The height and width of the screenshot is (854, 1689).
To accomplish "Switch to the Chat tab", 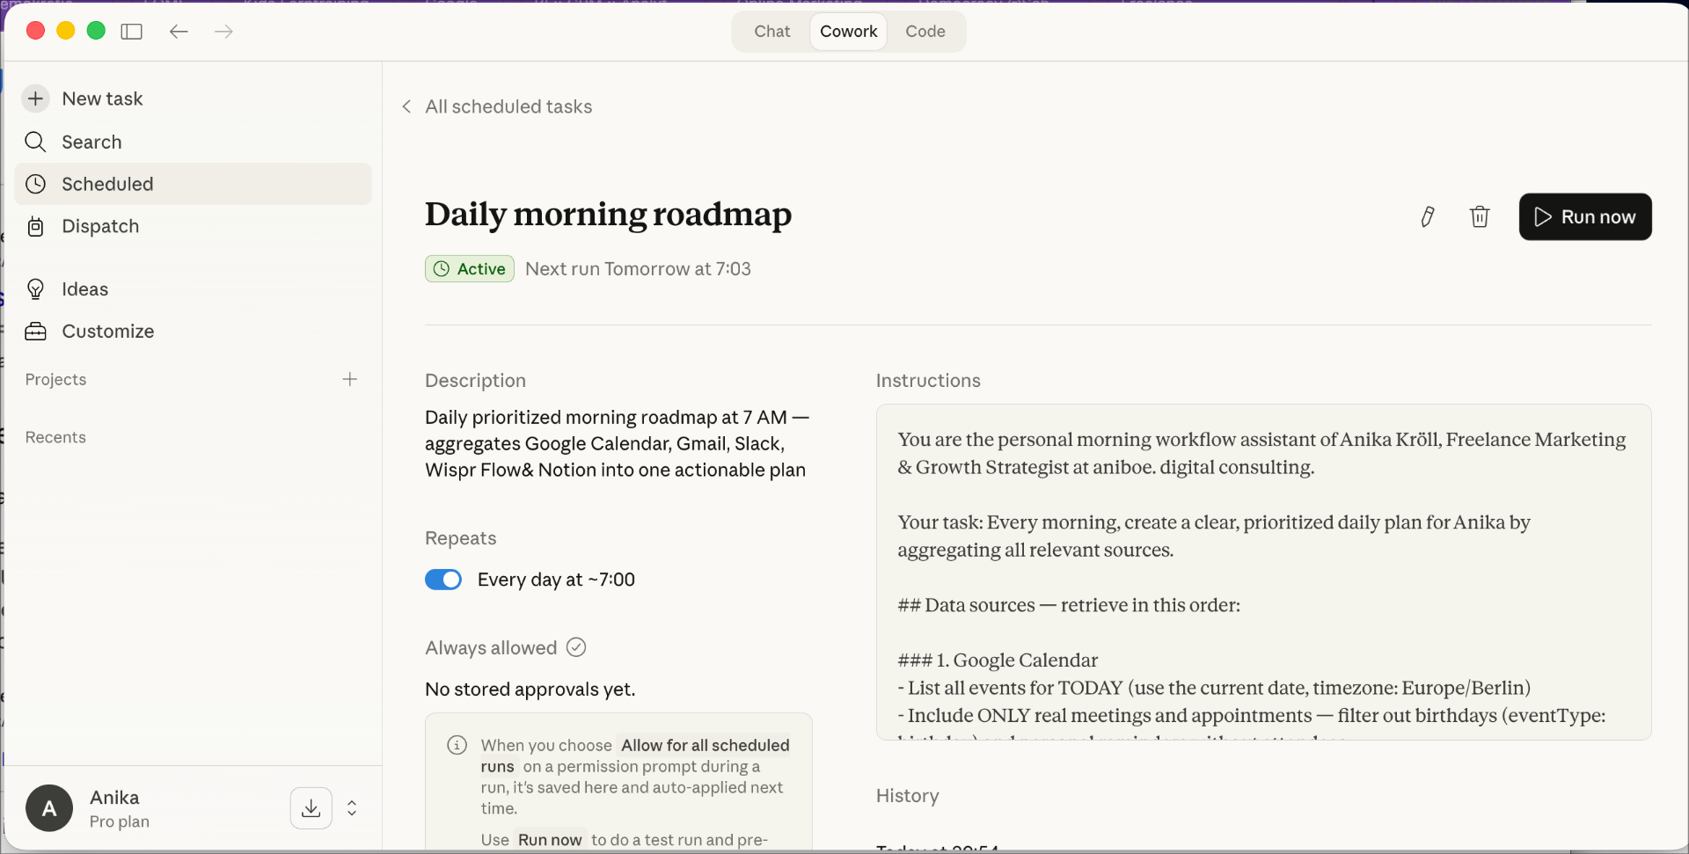I will coord(772,32).
